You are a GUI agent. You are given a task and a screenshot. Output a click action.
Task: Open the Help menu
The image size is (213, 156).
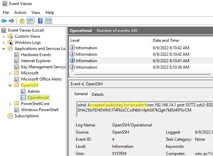(50, 13)
